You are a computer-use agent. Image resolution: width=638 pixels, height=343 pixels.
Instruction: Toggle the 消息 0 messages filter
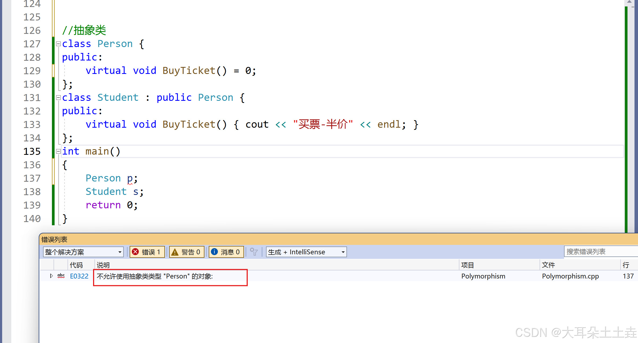click(x=226, y=252)
